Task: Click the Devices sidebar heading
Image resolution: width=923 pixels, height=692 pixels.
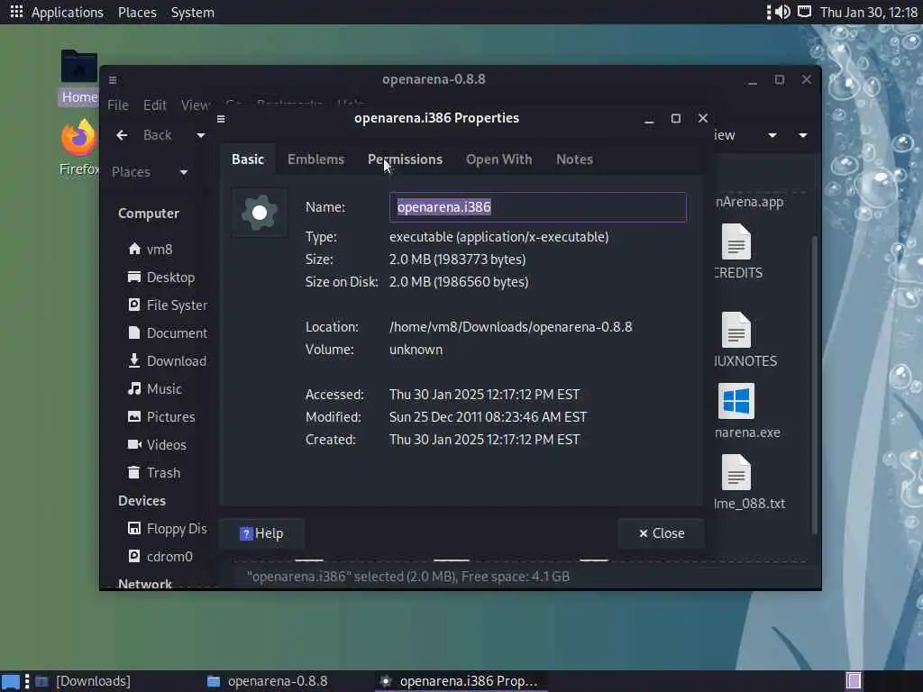Action: pyautogui.click(x=142, y=501)
